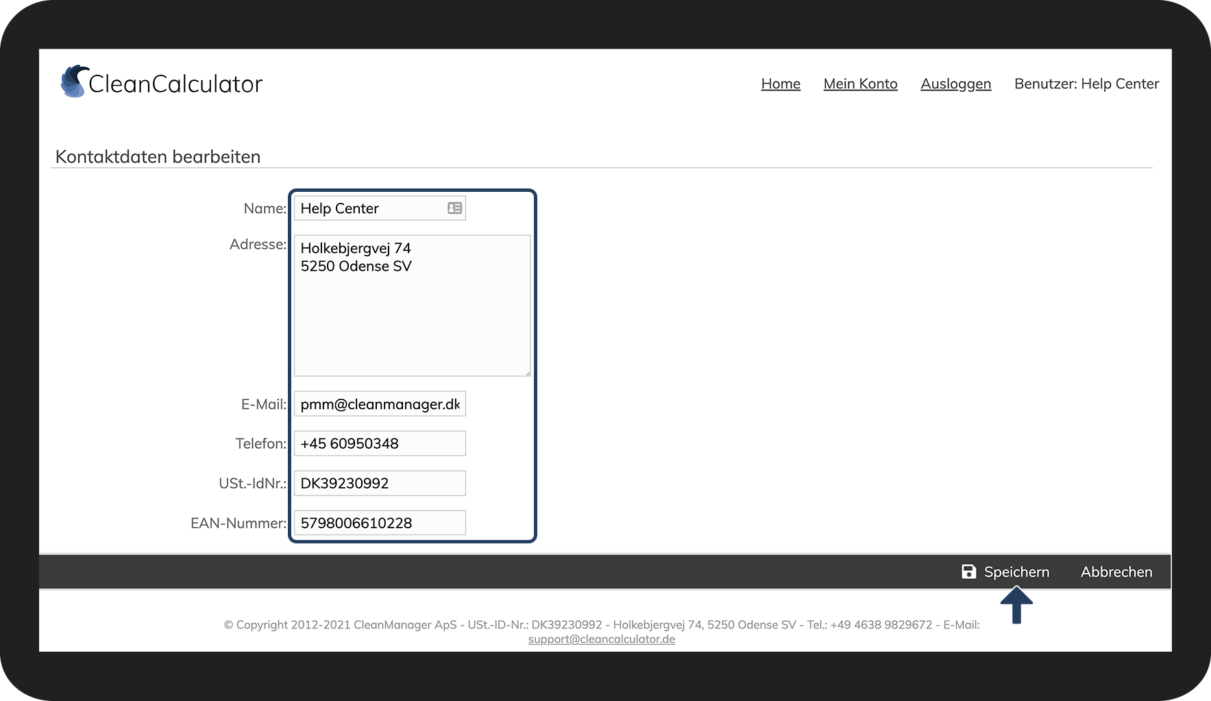Click the copyright footer text line
This screenshot has width=1211, height=701.
click(602, 625)
